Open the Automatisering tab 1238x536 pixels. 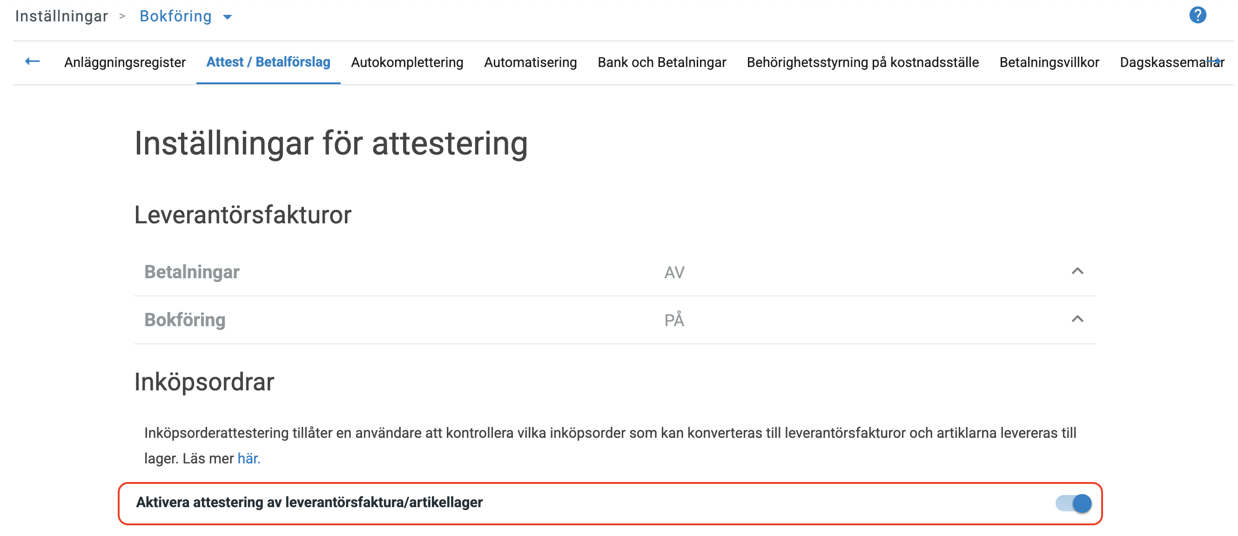[x=530, y=62]
